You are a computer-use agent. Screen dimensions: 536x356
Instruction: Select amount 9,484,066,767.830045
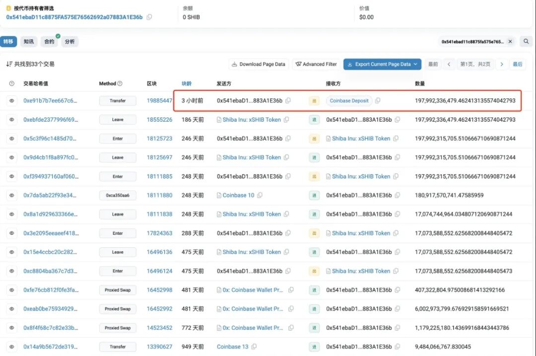(443, 347)
